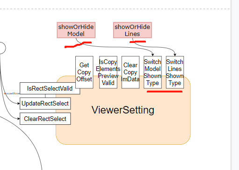Viewport: 239px width, 170px height.
Task: Select the Switch Model Shown Type box
Action: click(x=152, y=72)
